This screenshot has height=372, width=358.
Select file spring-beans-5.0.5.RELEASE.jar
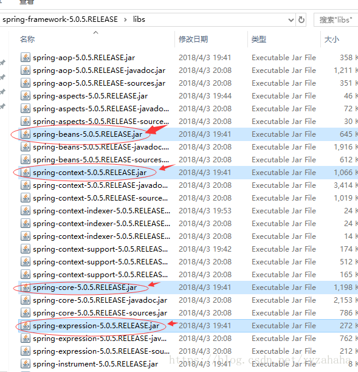(x=88, y=134)
